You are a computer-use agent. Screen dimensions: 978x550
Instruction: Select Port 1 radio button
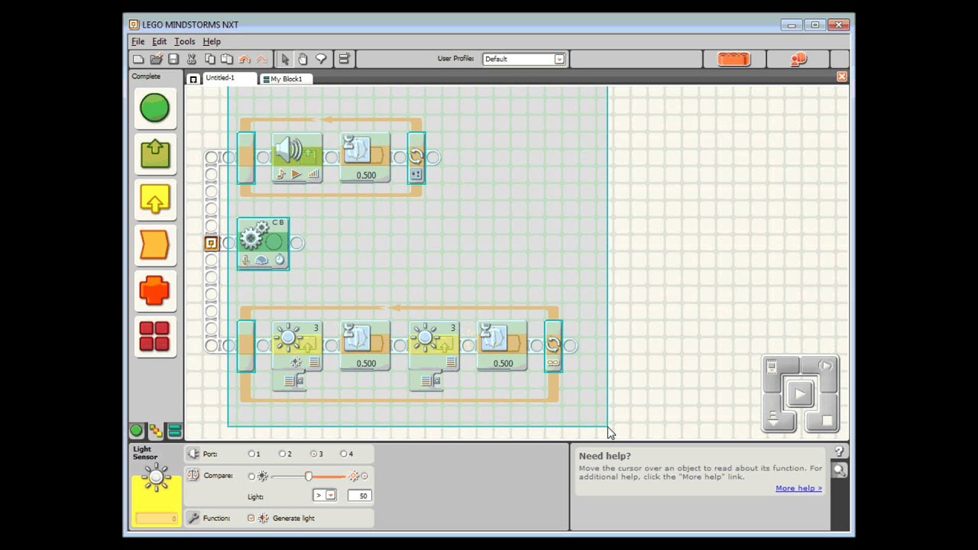251,454
